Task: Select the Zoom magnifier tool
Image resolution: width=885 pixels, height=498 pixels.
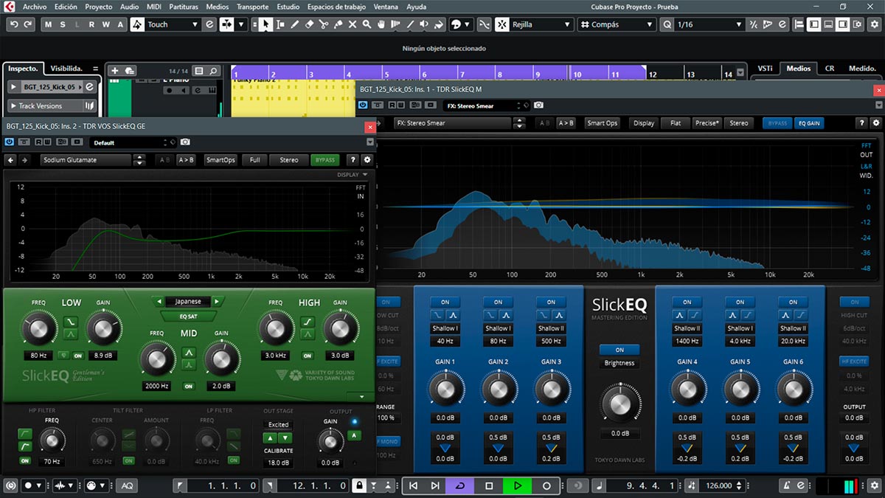Action: tap(367, 24)
